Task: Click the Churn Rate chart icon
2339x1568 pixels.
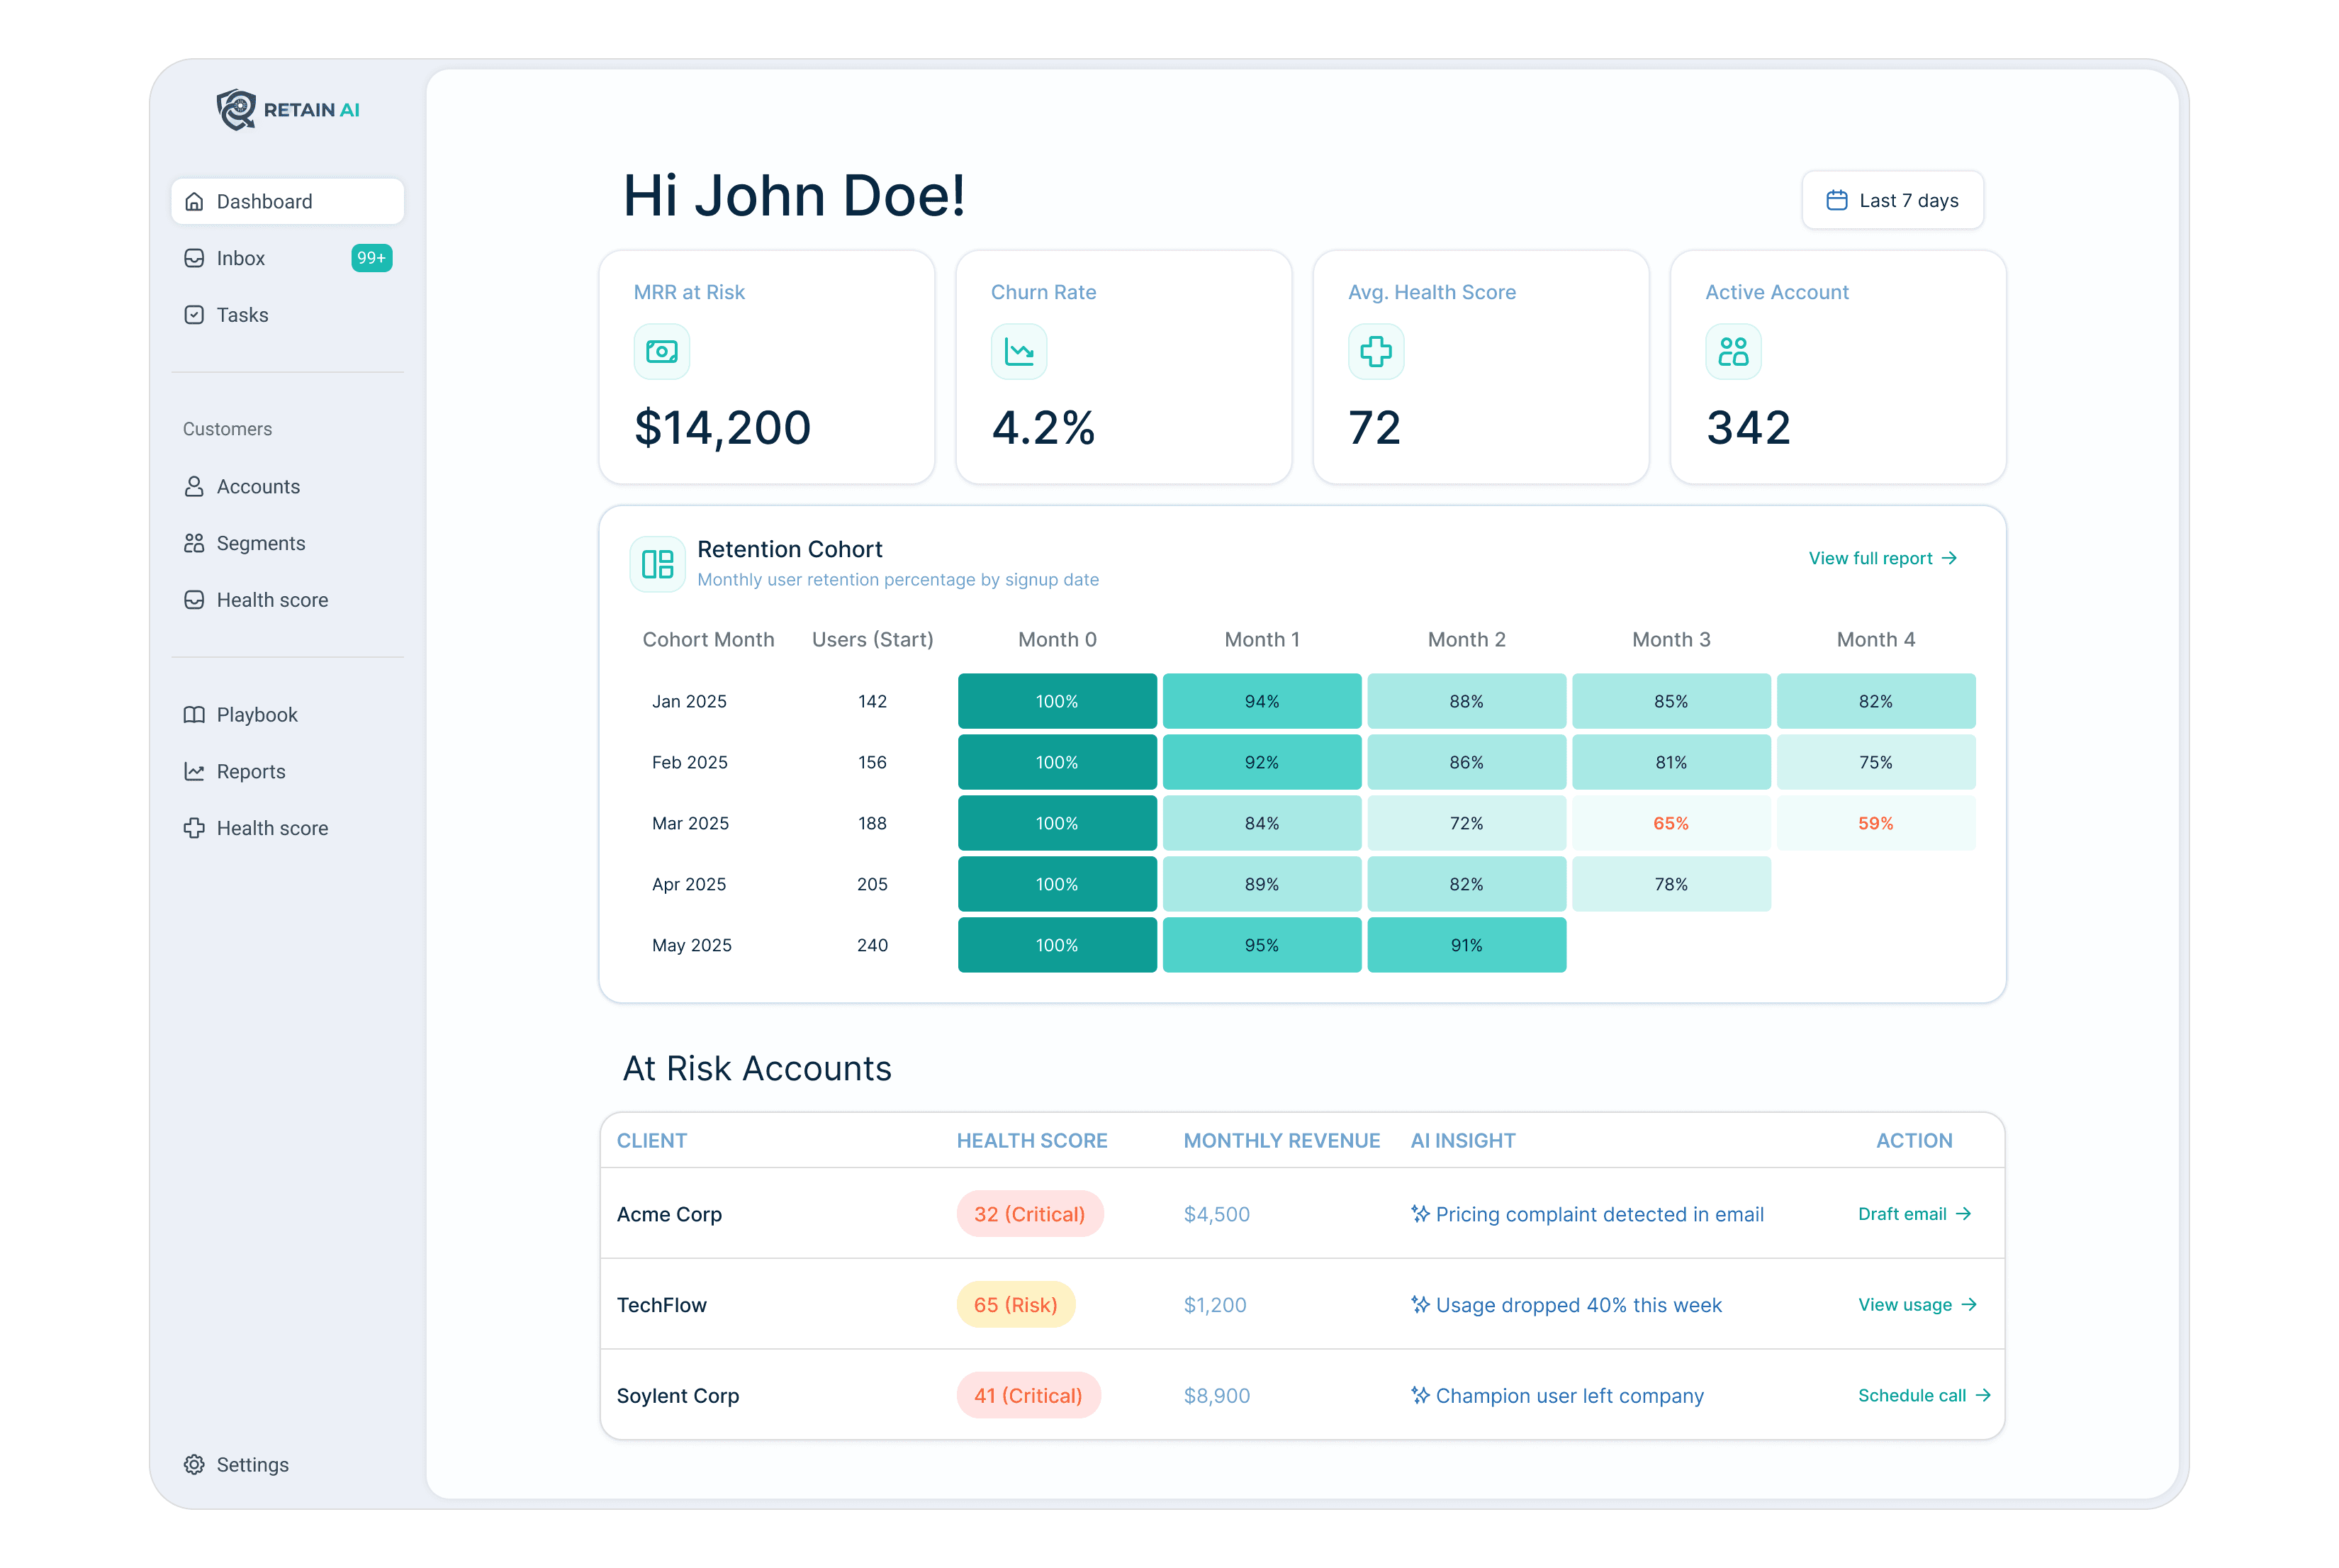Action: pyautogui.click(x=1018, y=352)
